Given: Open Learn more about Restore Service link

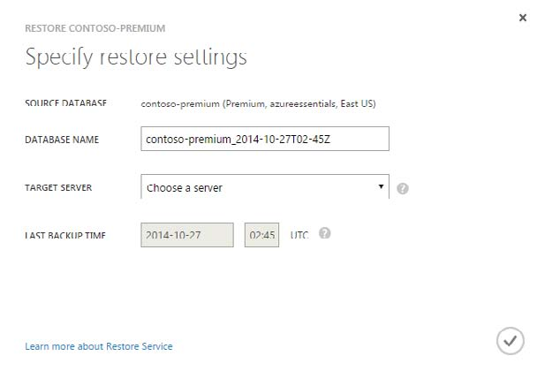Looking at the screenshot, I should pyautogui.click(x=99, y=346).
